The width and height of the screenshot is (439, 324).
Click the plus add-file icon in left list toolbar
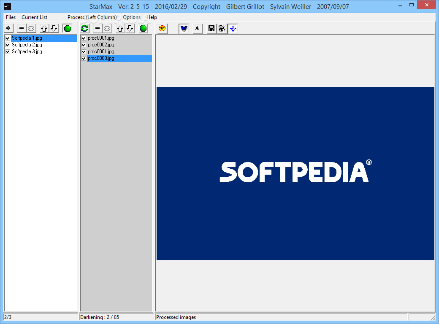[x=8, y=28]
